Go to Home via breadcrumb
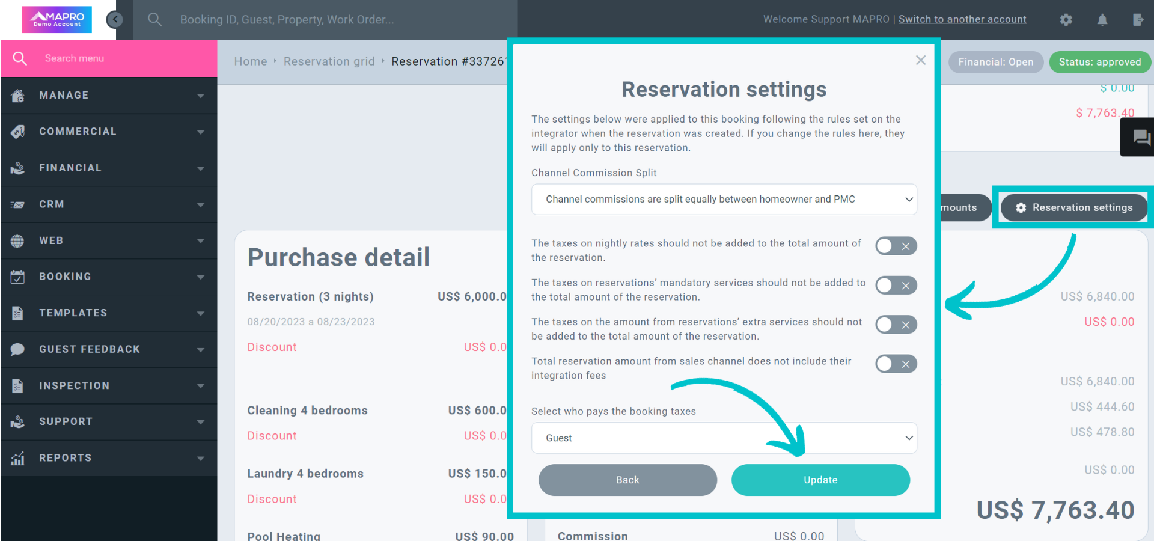The image size is (1154, 541). click(251, 61)
